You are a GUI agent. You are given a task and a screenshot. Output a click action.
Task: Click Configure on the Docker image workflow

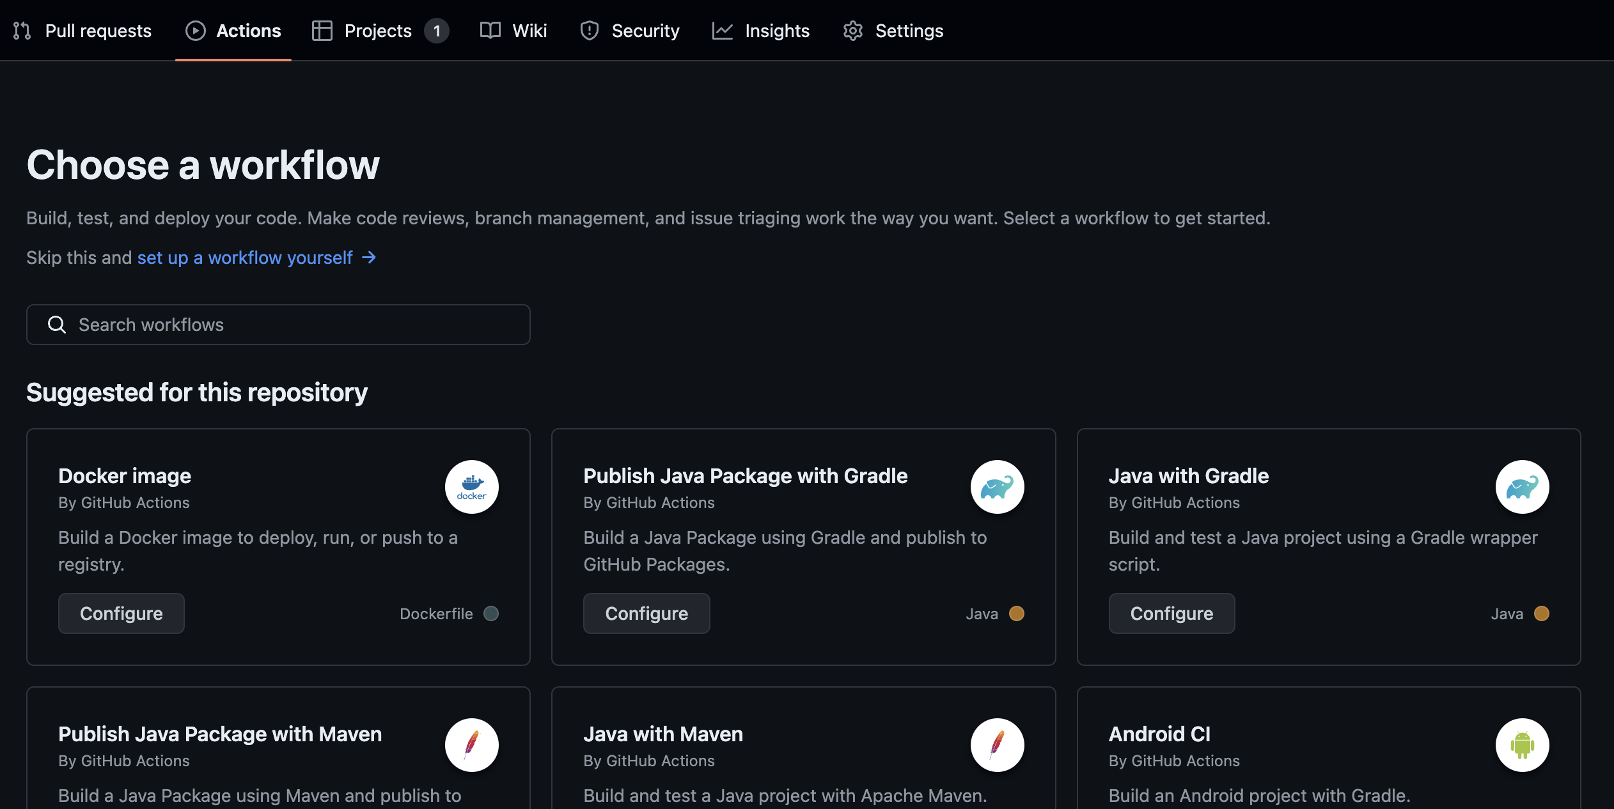pyautogui.click(x=121, y=613)
